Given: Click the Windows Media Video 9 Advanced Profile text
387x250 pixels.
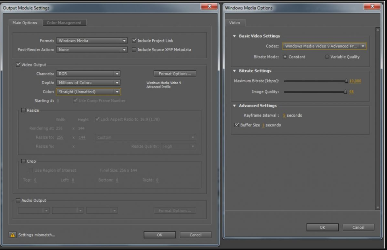Looking at the screenshot, I should [x=164, y=85].
